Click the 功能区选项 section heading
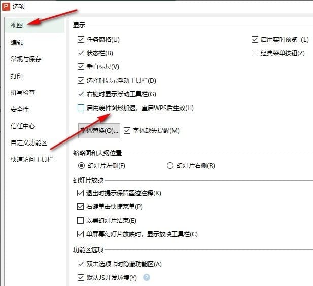 88,249
